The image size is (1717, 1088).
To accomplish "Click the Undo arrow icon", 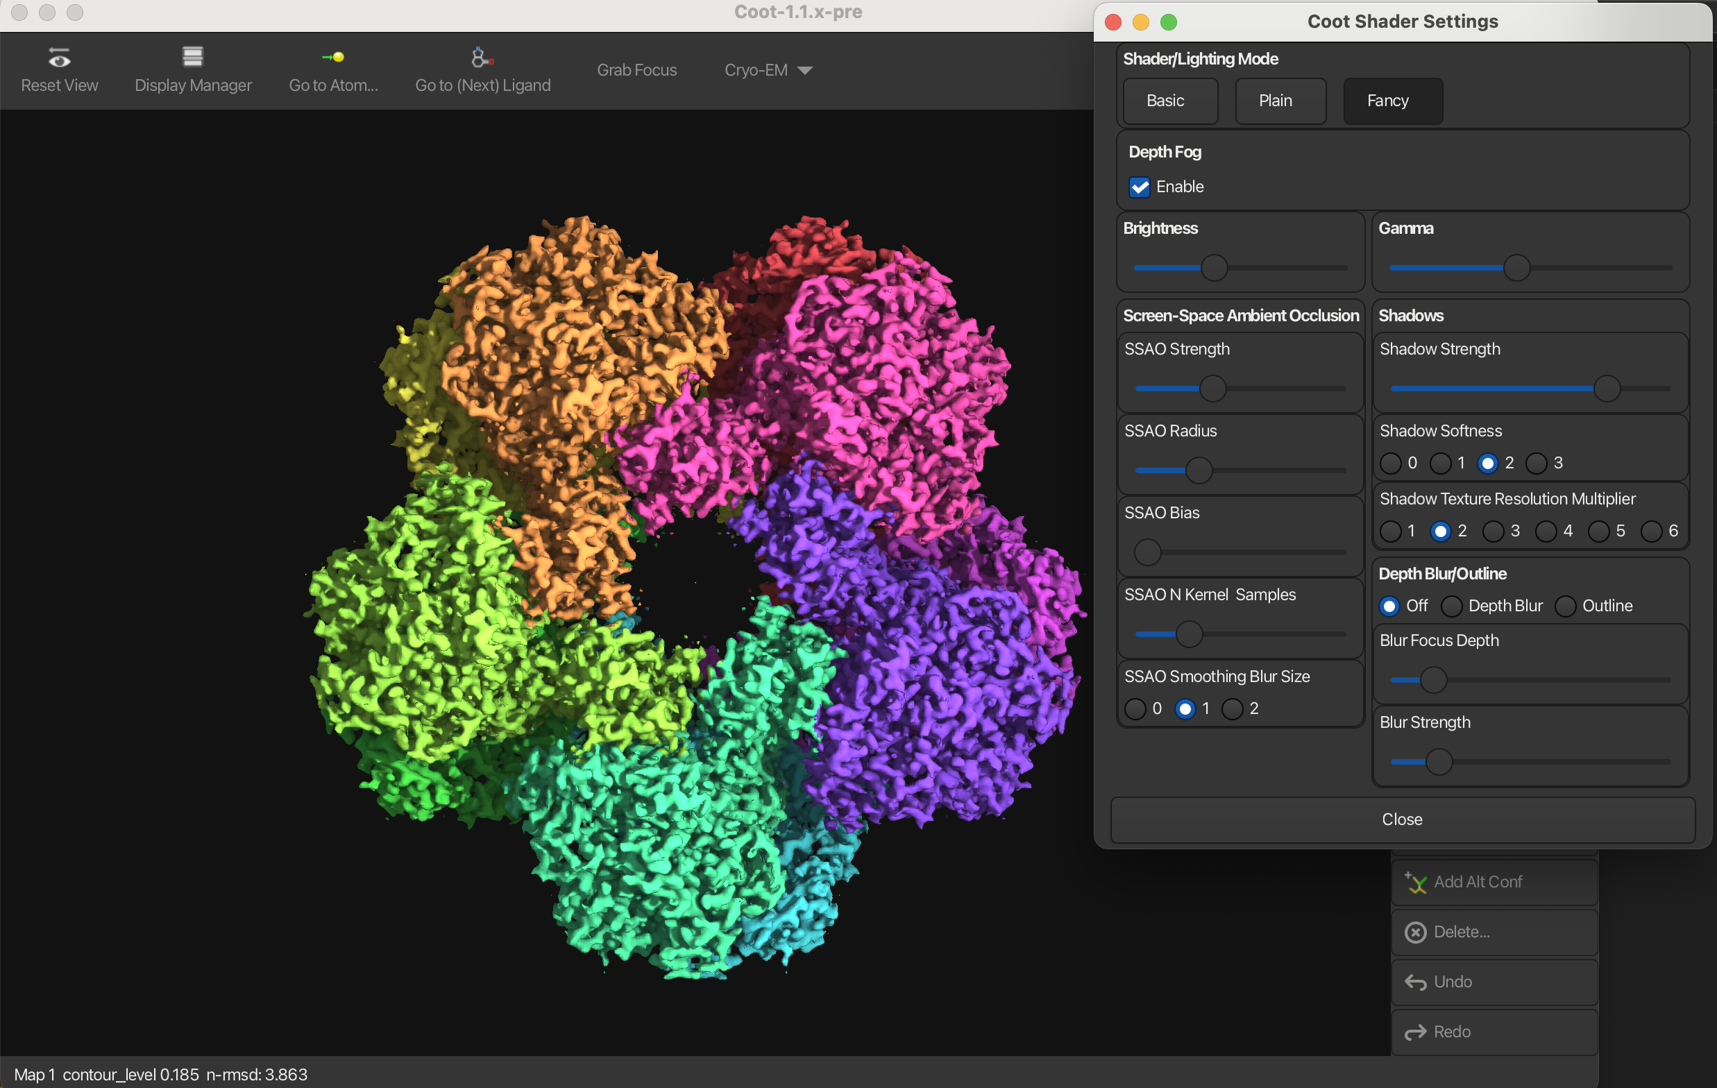I will (1415, 983).
